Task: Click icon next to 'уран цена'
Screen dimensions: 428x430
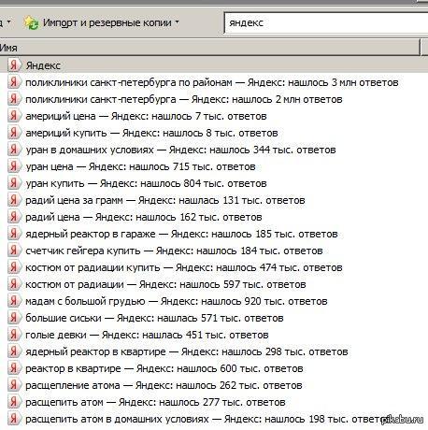Action: coord(14,166)
